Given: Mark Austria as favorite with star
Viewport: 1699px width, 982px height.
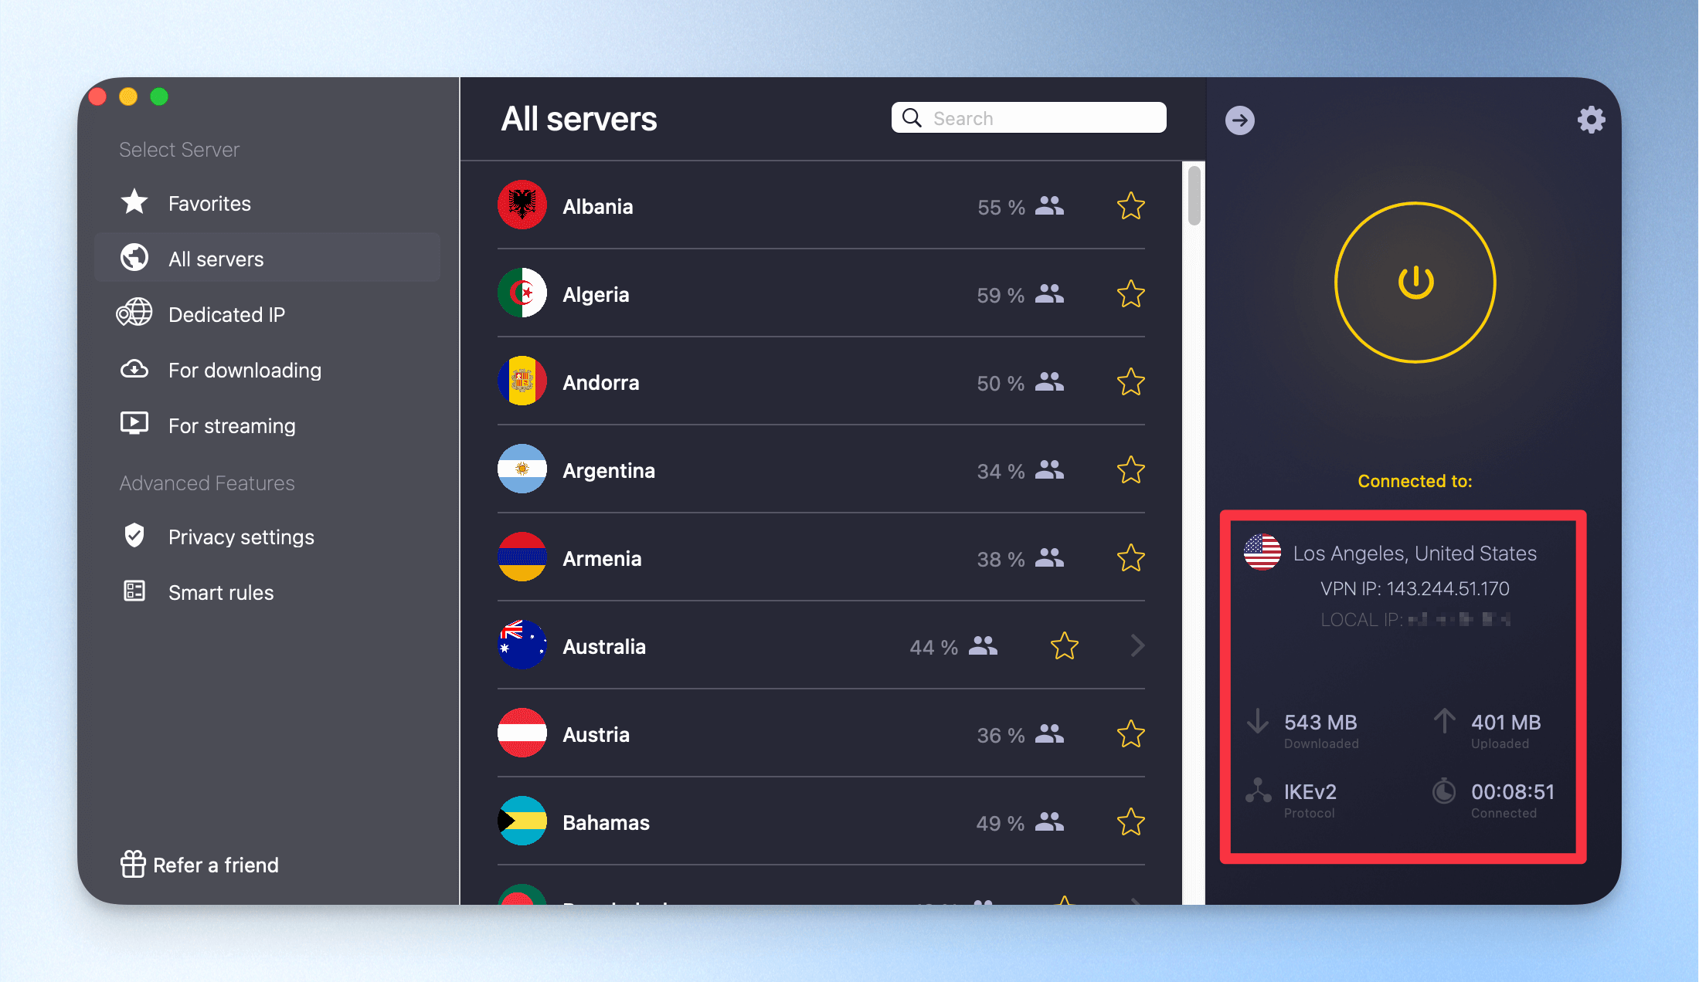Looking at the screenshot, I should pos(1130,733).
